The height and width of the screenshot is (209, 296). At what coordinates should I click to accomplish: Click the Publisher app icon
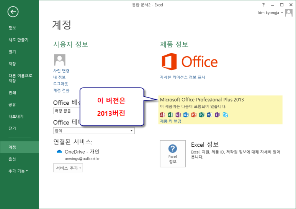point(202,115)
